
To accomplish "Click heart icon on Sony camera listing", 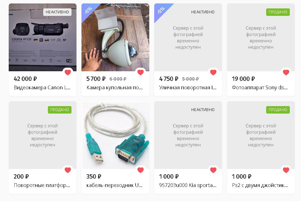I will [x=286, y=72].
